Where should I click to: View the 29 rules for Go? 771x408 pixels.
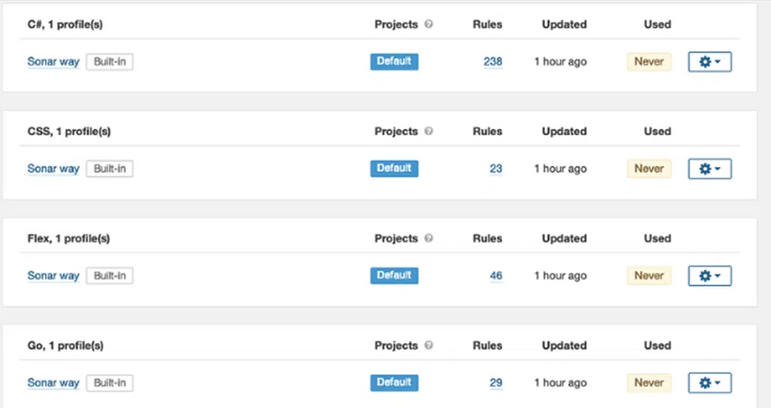495,383
